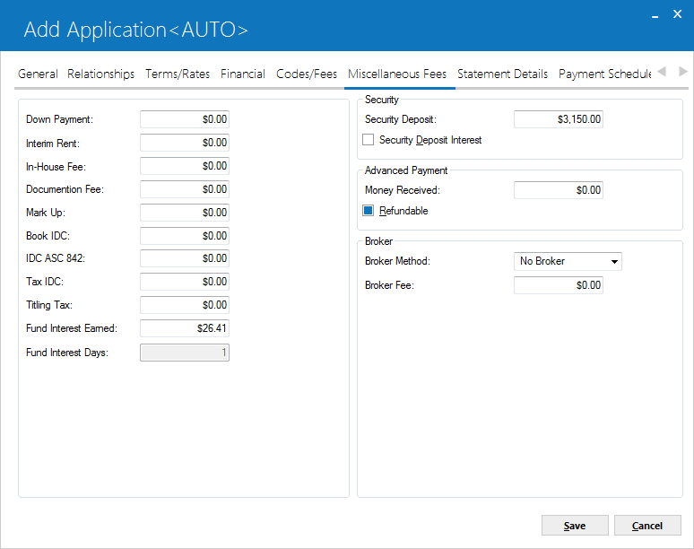
Task: Focus the Documention Fee field
Action: (x=185, y=189)
